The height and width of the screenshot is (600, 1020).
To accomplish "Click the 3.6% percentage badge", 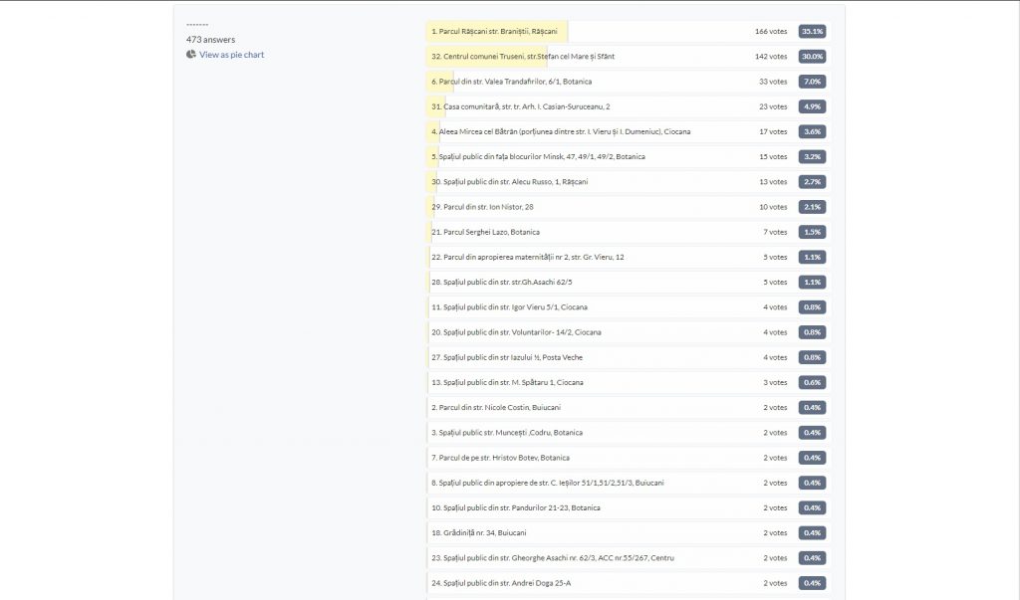I will click(812, 131).
